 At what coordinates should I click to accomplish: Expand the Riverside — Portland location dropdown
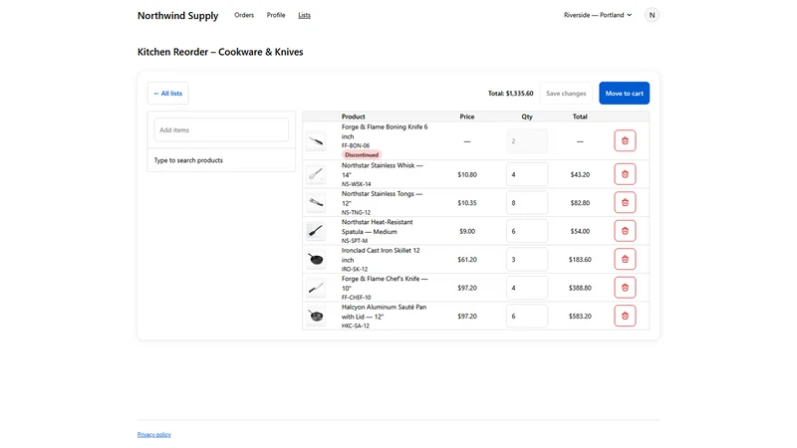(597, 15)
